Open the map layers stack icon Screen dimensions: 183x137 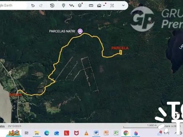[80, 5]
